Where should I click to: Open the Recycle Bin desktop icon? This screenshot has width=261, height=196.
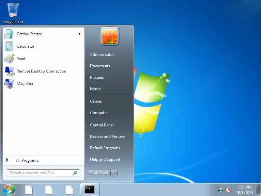tap(13, 13)
